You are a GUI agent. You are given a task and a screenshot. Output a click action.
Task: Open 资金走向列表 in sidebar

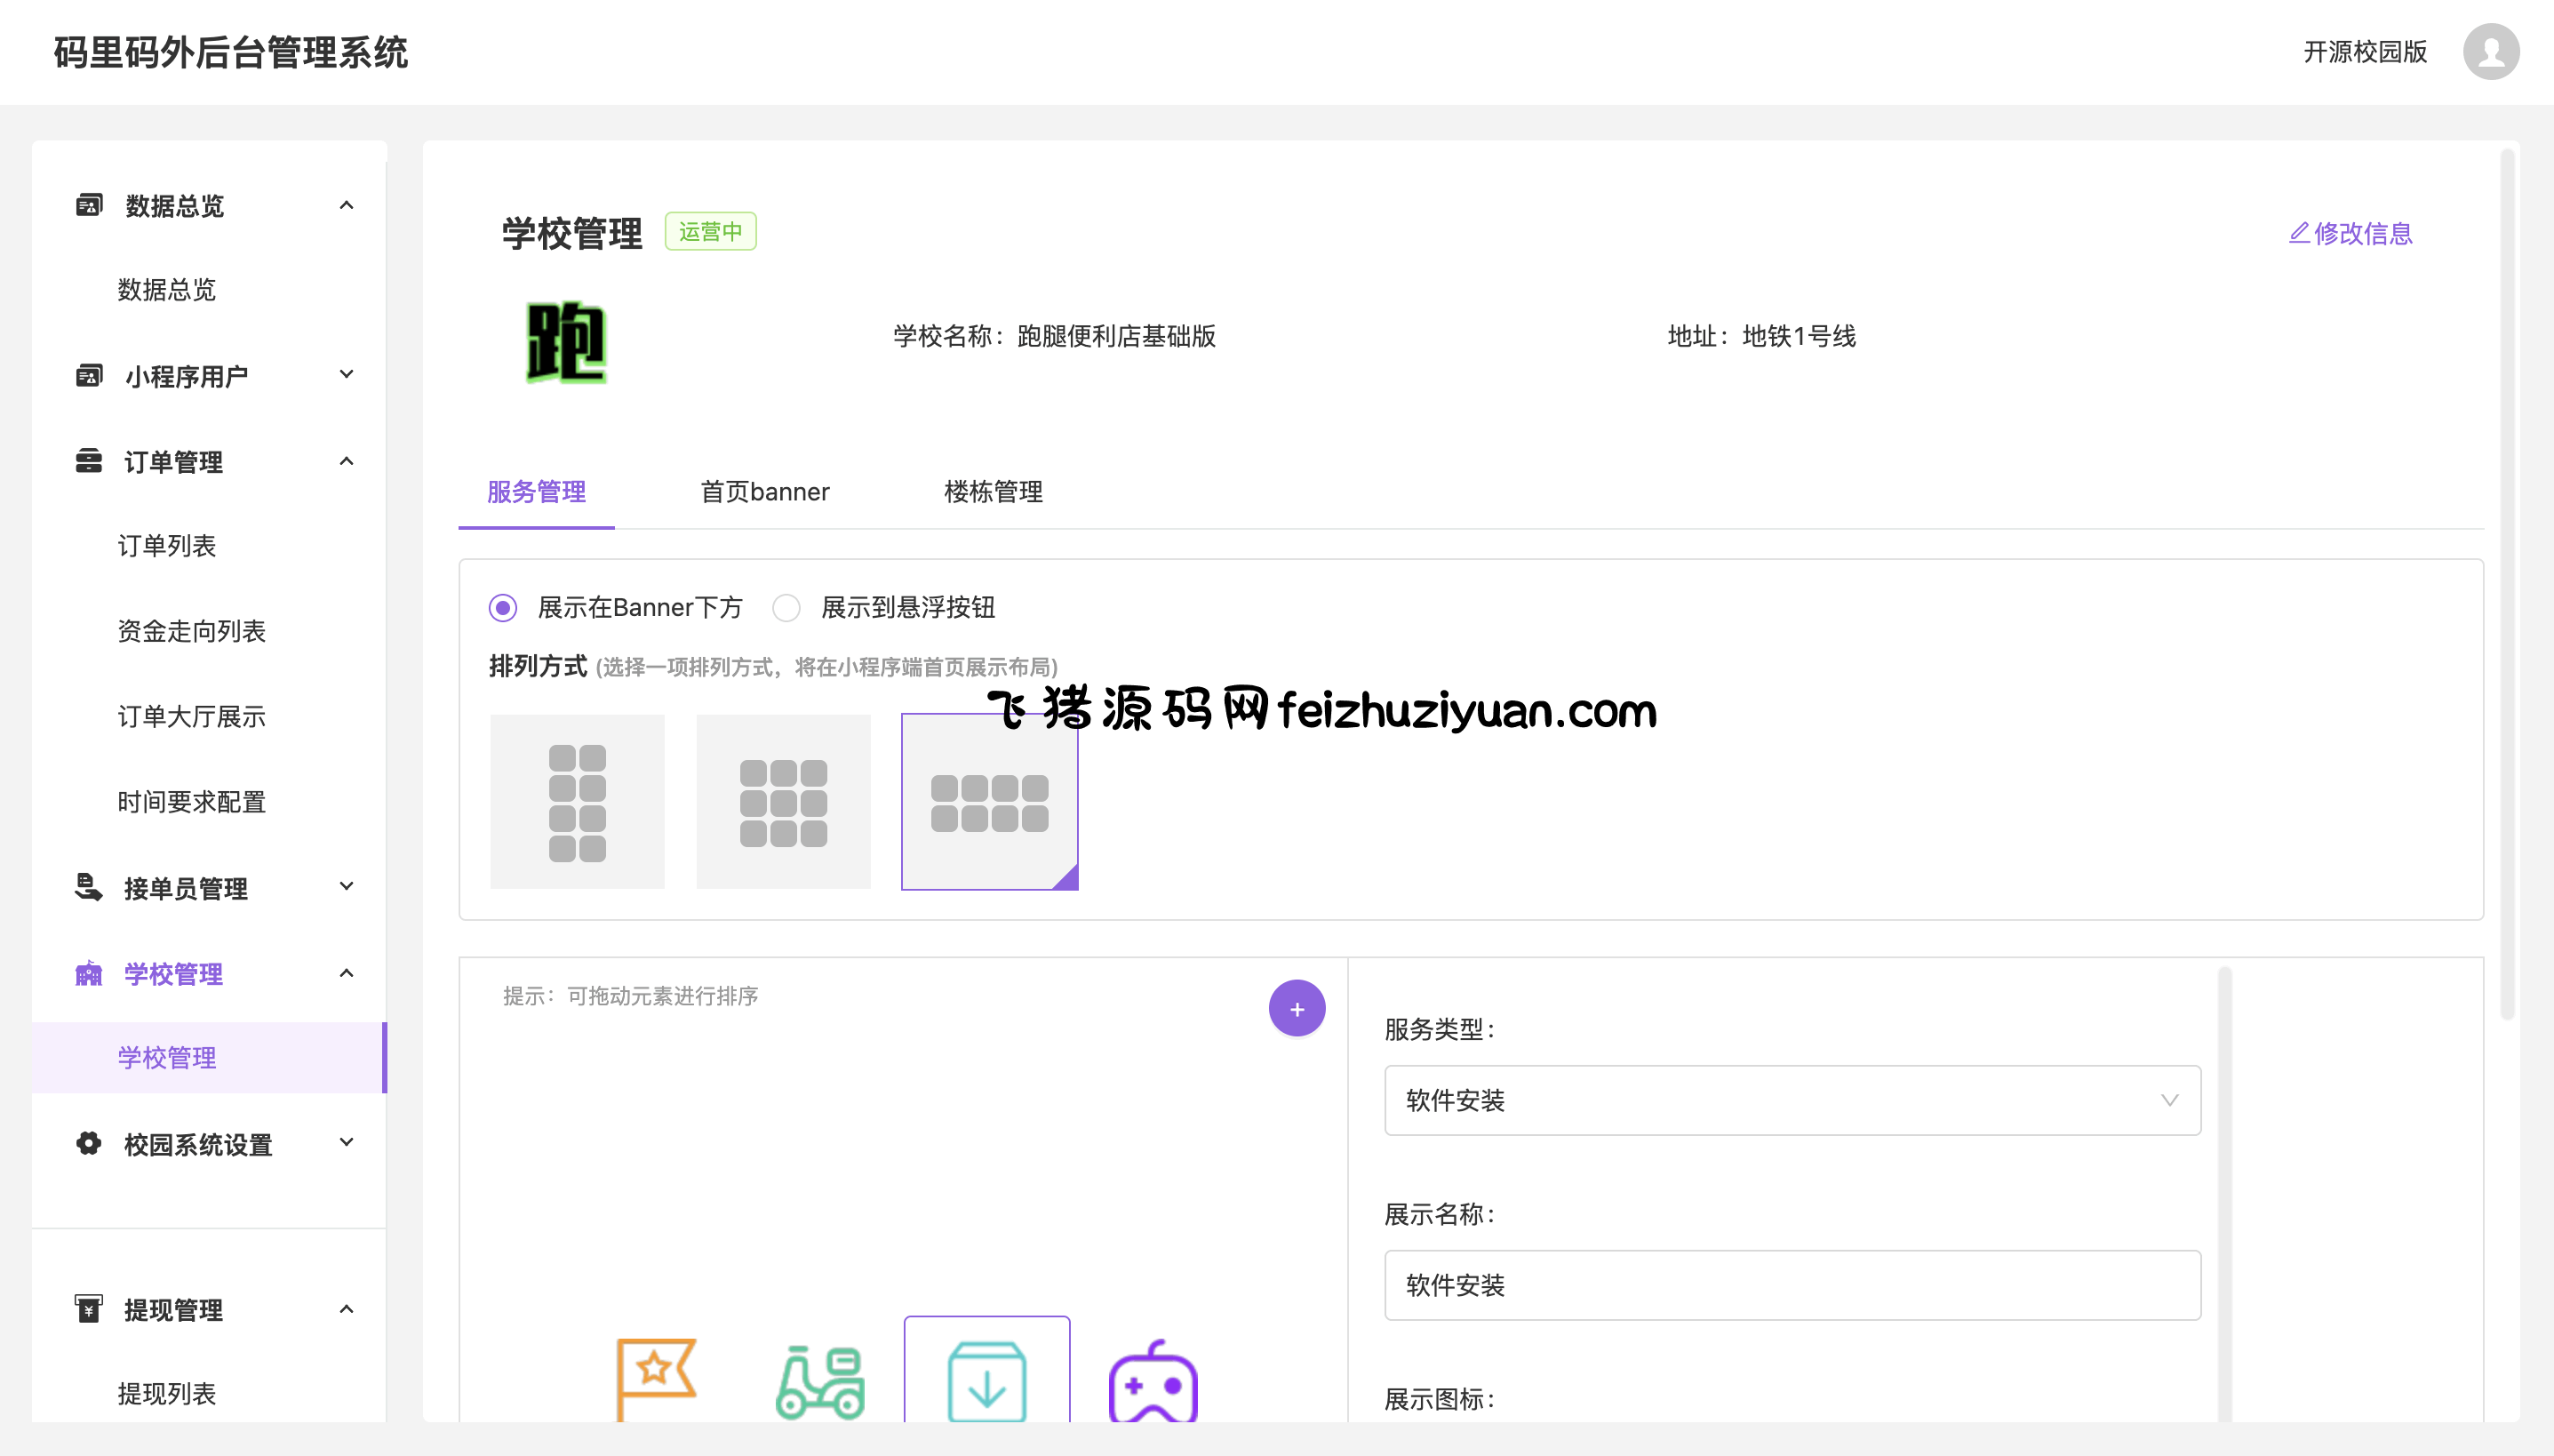[x=191, y=631]
